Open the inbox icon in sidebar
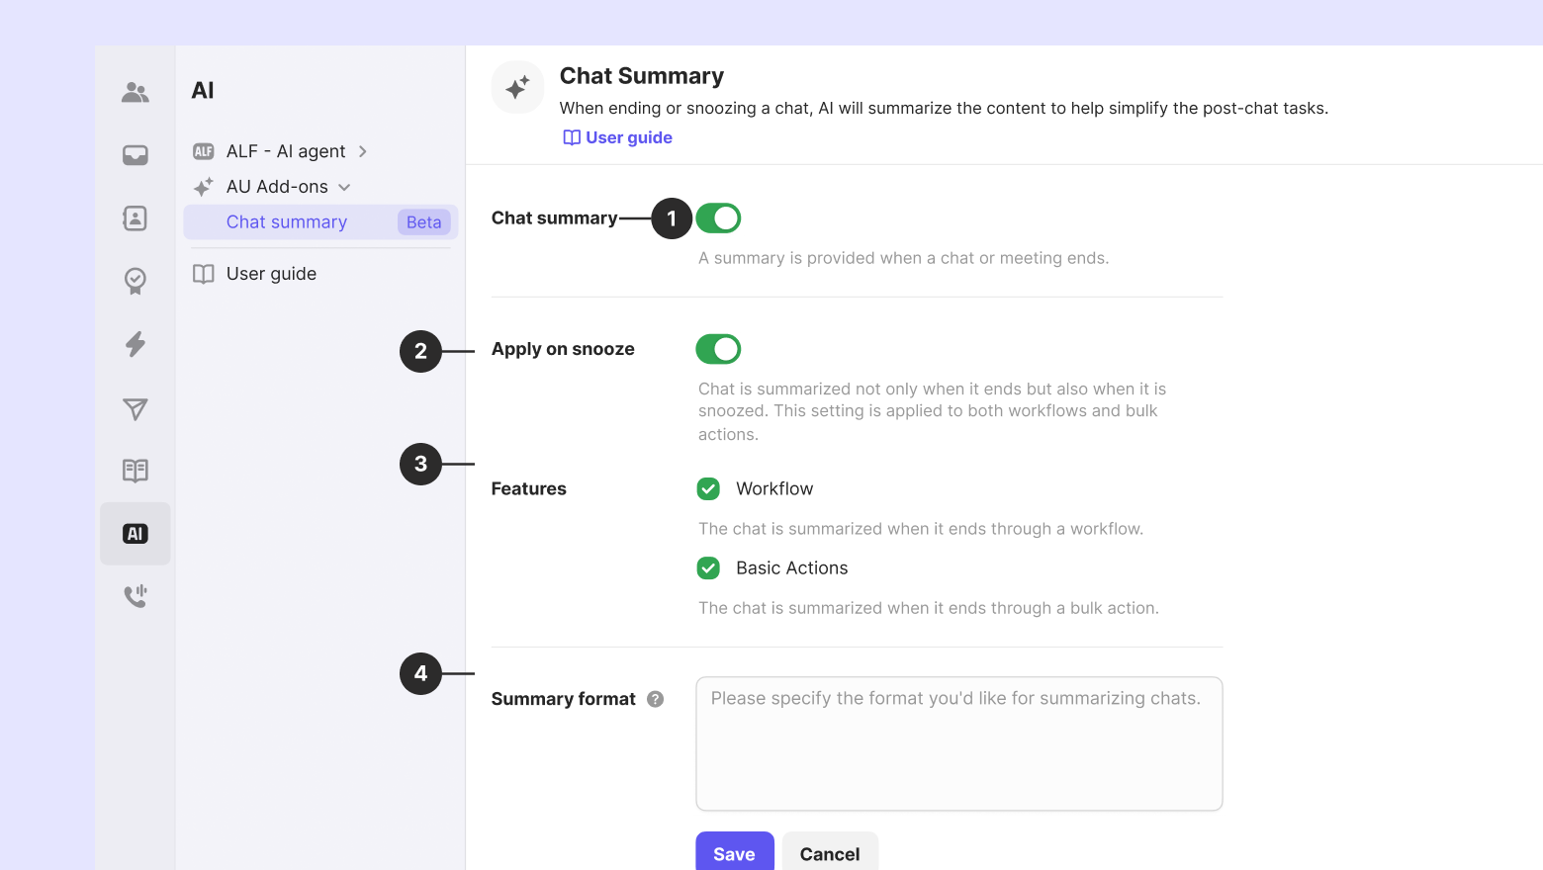The image size is (1543, 870). (x=136, y=155)
